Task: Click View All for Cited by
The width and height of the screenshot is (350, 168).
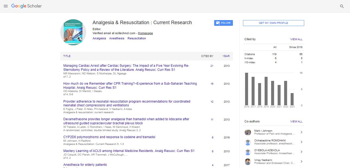Action: 296,39
